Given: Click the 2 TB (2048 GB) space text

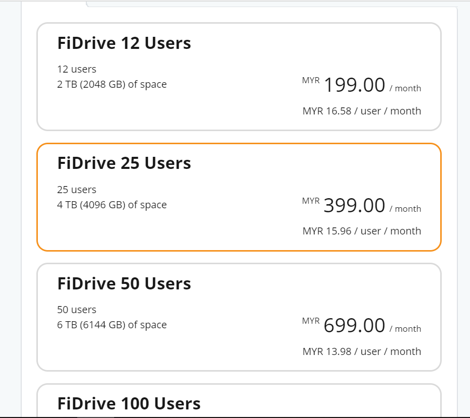Looking at the screenshot, I should coord(112,84).
